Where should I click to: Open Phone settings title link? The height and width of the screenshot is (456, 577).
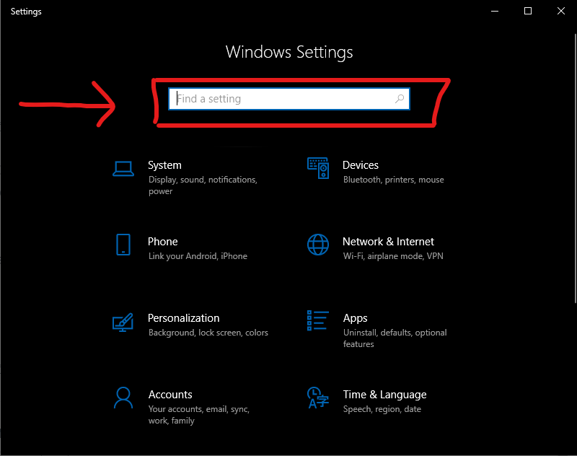tap(163, 242)
